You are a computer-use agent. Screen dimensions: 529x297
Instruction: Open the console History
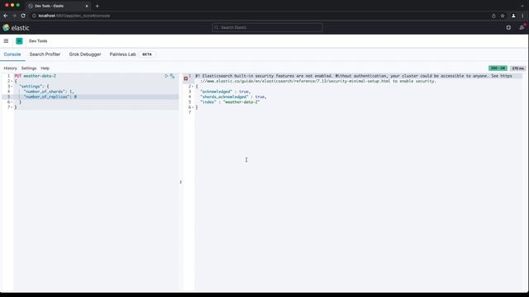[10, 68]
